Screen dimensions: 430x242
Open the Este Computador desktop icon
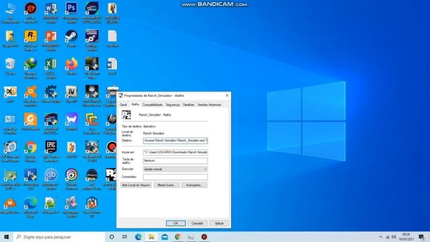point(10,12)
